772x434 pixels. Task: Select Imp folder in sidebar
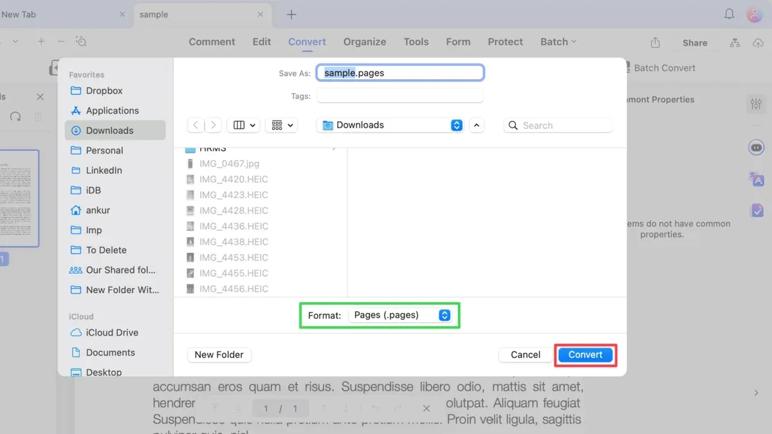(x=115, y=230)
